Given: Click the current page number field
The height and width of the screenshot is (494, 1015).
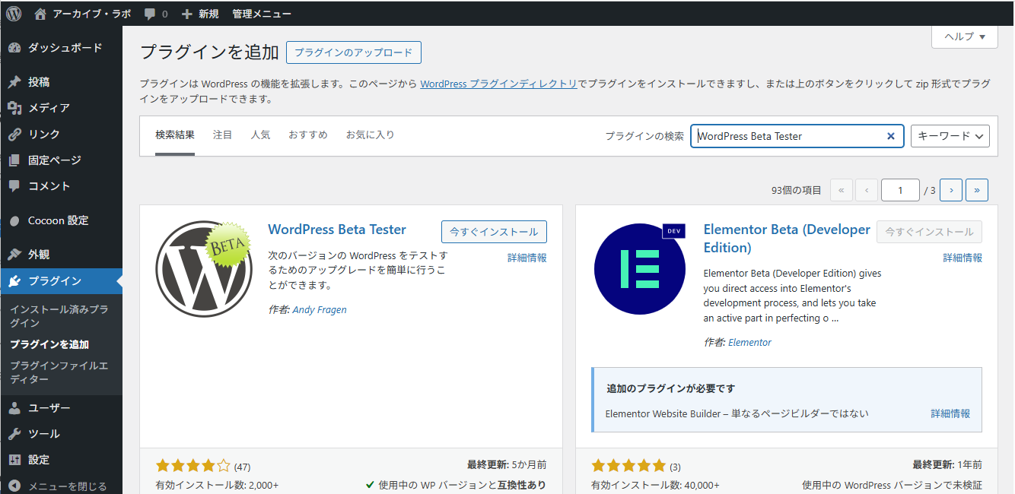Looking at the screenshot, I should point(900,191).
